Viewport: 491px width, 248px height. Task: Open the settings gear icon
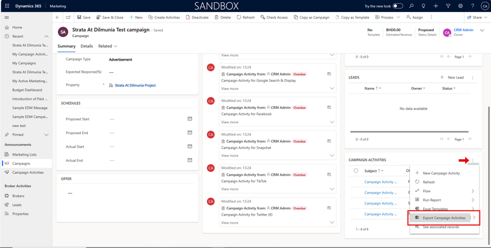[x=460, y=6]
